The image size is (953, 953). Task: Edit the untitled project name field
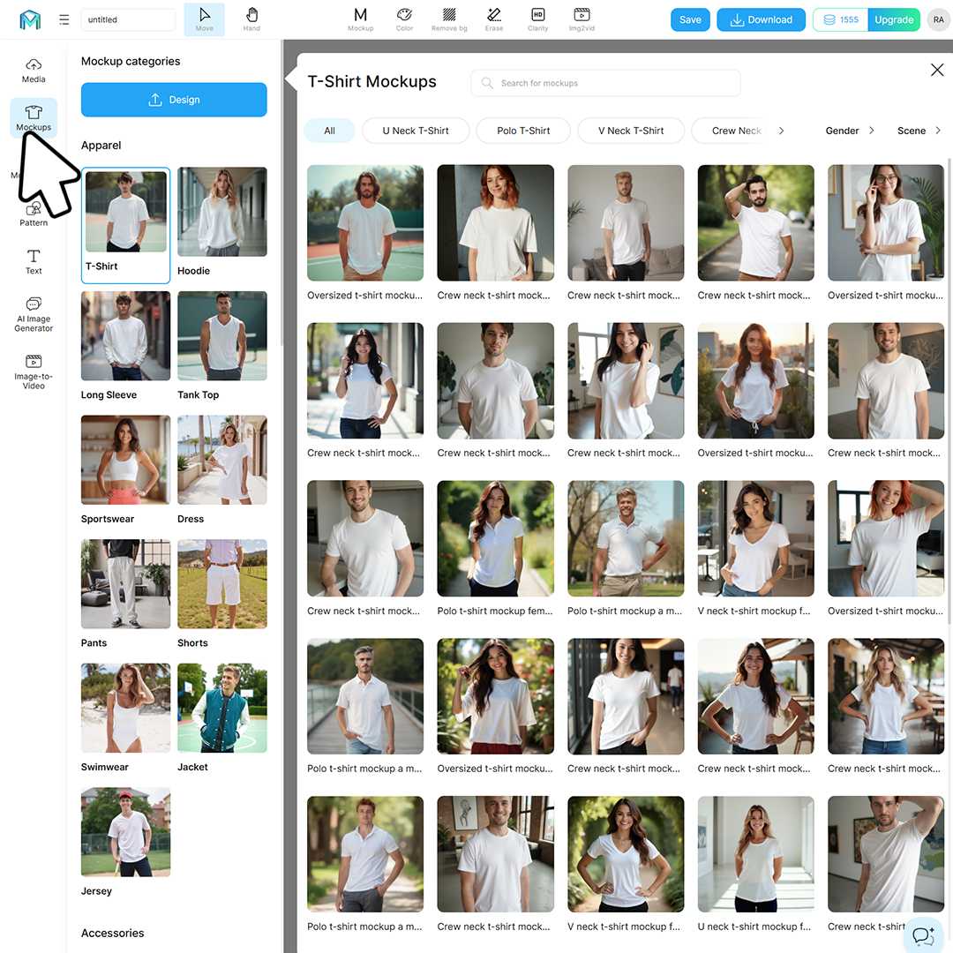pos(128,19)
